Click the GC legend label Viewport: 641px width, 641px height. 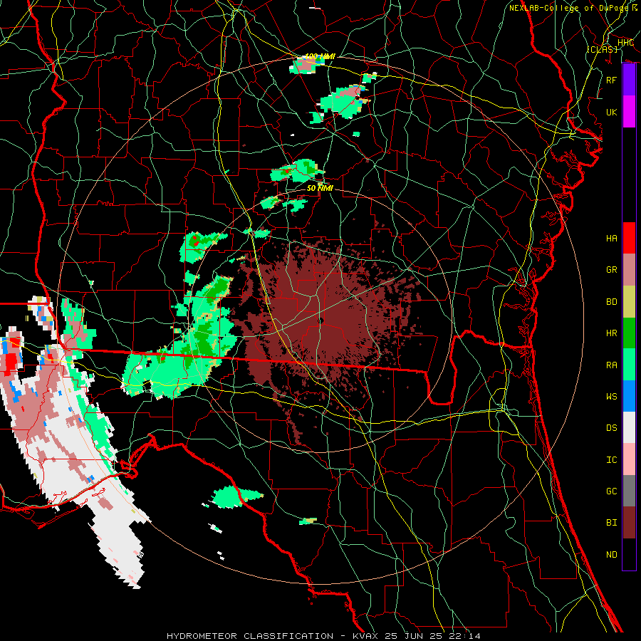[x=611, y=491]
